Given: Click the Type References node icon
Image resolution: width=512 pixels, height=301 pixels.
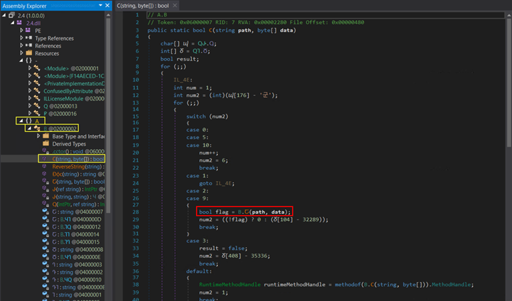Looking at the screenshot, I should coord(29,38).
